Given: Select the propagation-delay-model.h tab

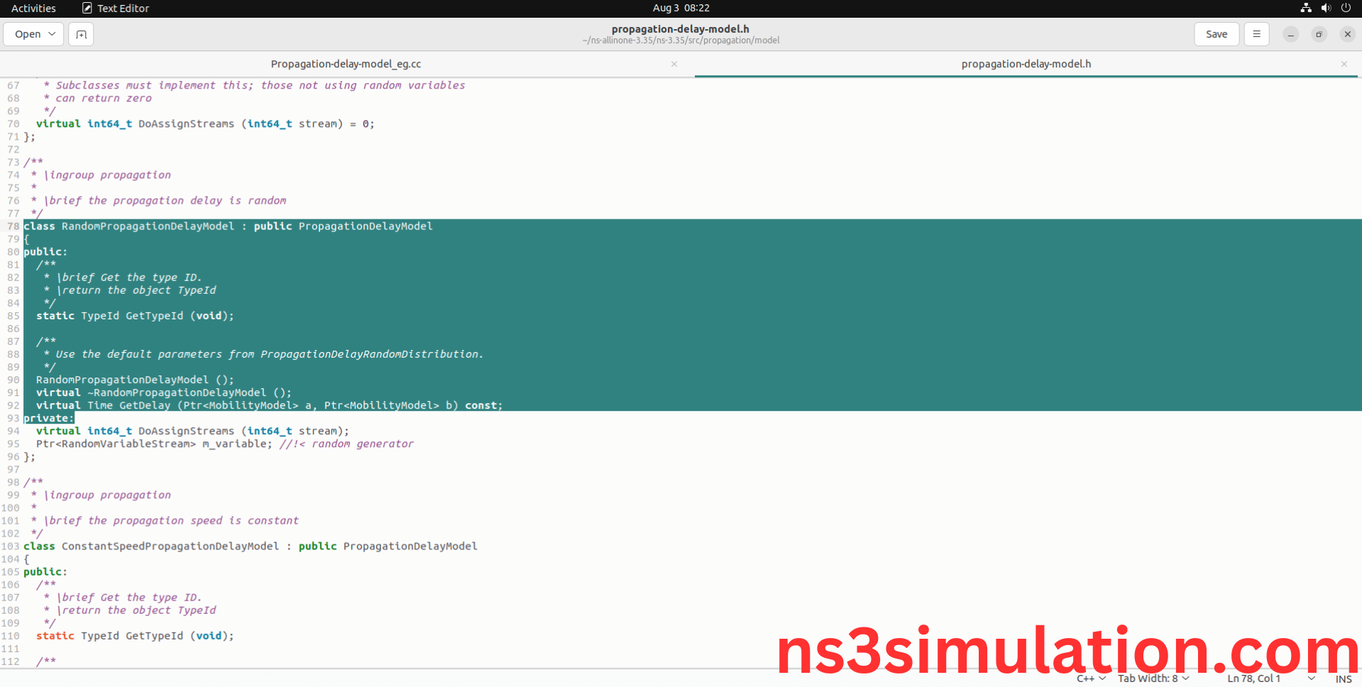Looking at the screenshot, I should (1026, 63).
